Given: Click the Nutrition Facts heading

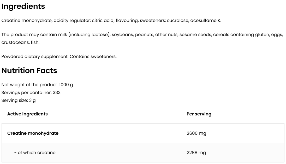Looking at the screenshot, I should coord(29,71).
